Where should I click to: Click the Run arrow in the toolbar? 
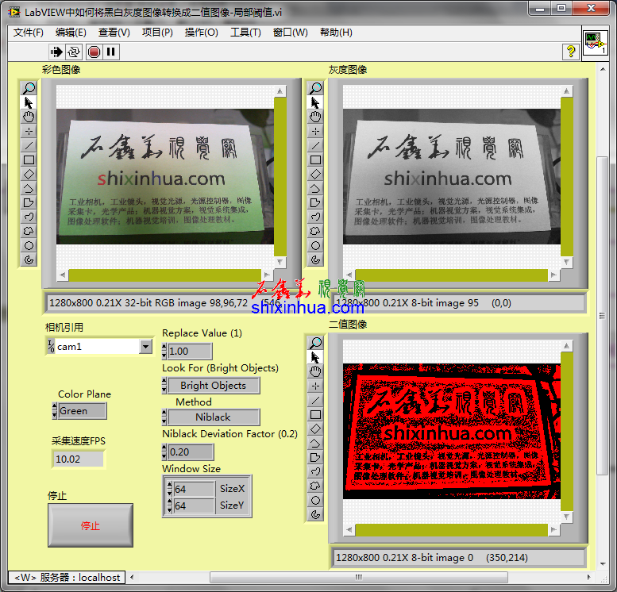tap(56, 52)
